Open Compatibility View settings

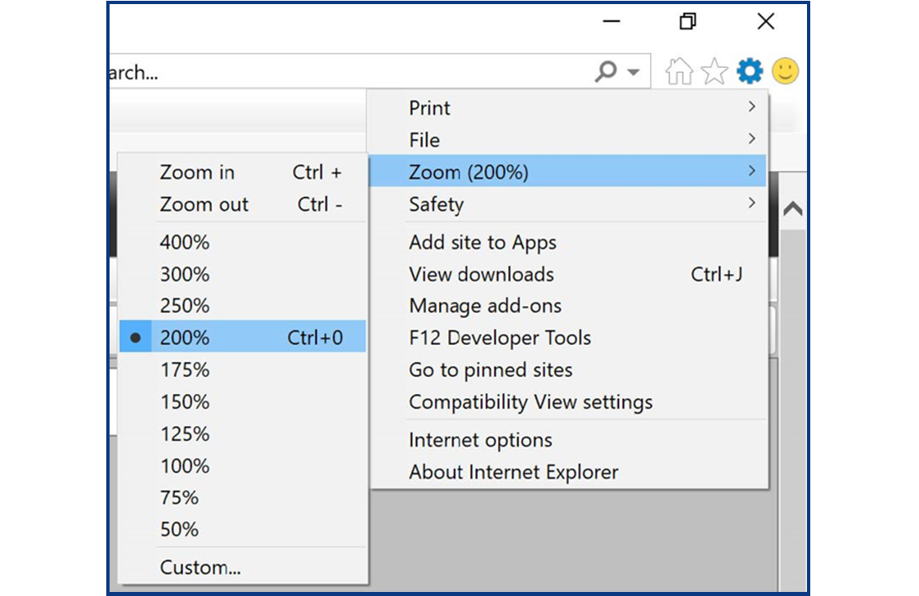pyautogui.click(x=567, y=402)
